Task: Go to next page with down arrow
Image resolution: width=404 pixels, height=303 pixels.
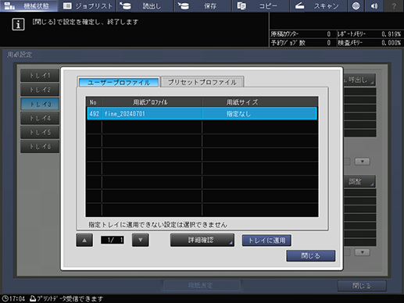Action: point(141,240)
